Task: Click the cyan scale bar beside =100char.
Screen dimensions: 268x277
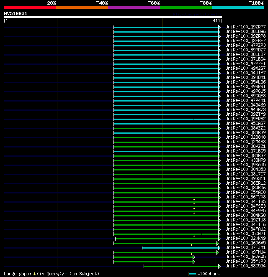Action: 192,274
